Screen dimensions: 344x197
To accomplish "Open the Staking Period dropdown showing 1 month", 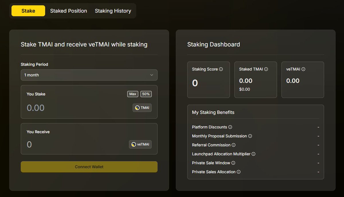I will click(x=89, y=75).
